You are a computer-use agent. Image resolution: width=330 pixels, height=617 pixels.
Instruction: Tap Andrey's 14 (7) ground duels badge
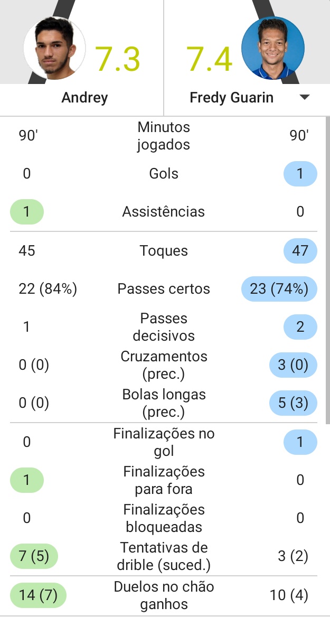coord(39,595)
